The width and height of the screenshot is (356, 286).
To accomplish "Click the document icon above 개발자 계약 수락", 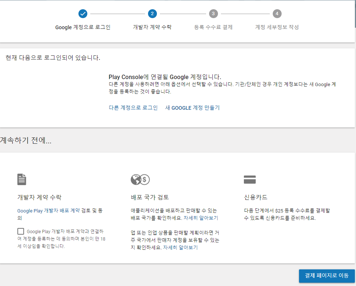I will (22, 180).
